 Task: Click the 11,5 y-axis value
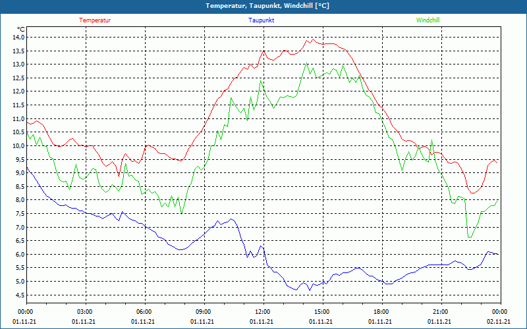[18, 105]
